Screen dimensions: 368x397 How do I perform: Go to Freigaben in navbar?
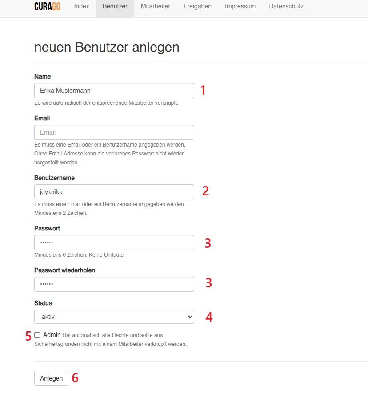pos(197,7)
